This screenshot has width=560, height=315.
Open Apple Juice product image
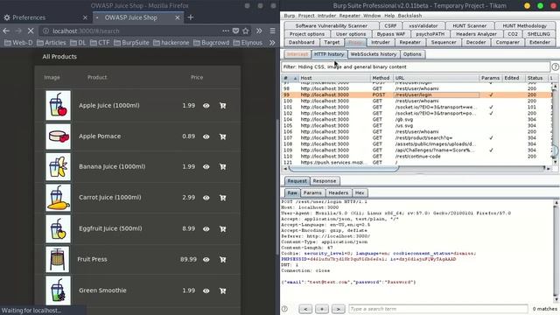59,105
